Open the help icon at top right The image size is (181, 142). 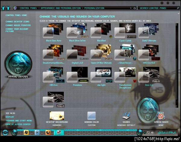coord(179,13)
